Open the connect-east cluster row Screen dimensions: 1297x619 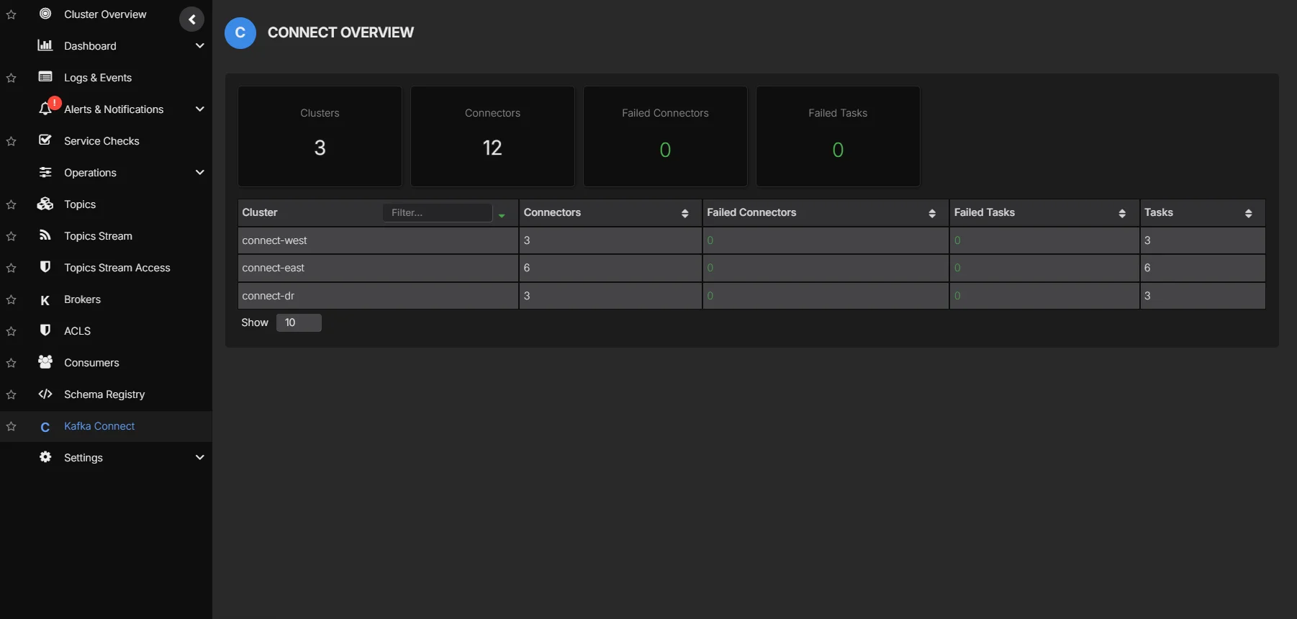pyautogui.click(x=274, y=268)
